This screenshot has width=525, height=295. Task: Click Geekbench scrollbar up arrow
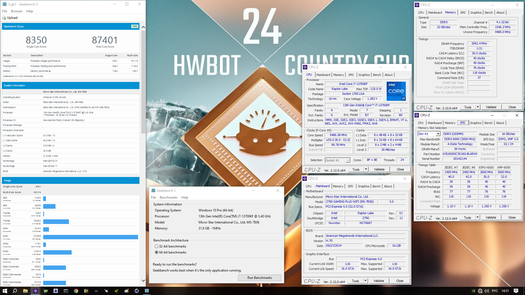tap(143, 27)
